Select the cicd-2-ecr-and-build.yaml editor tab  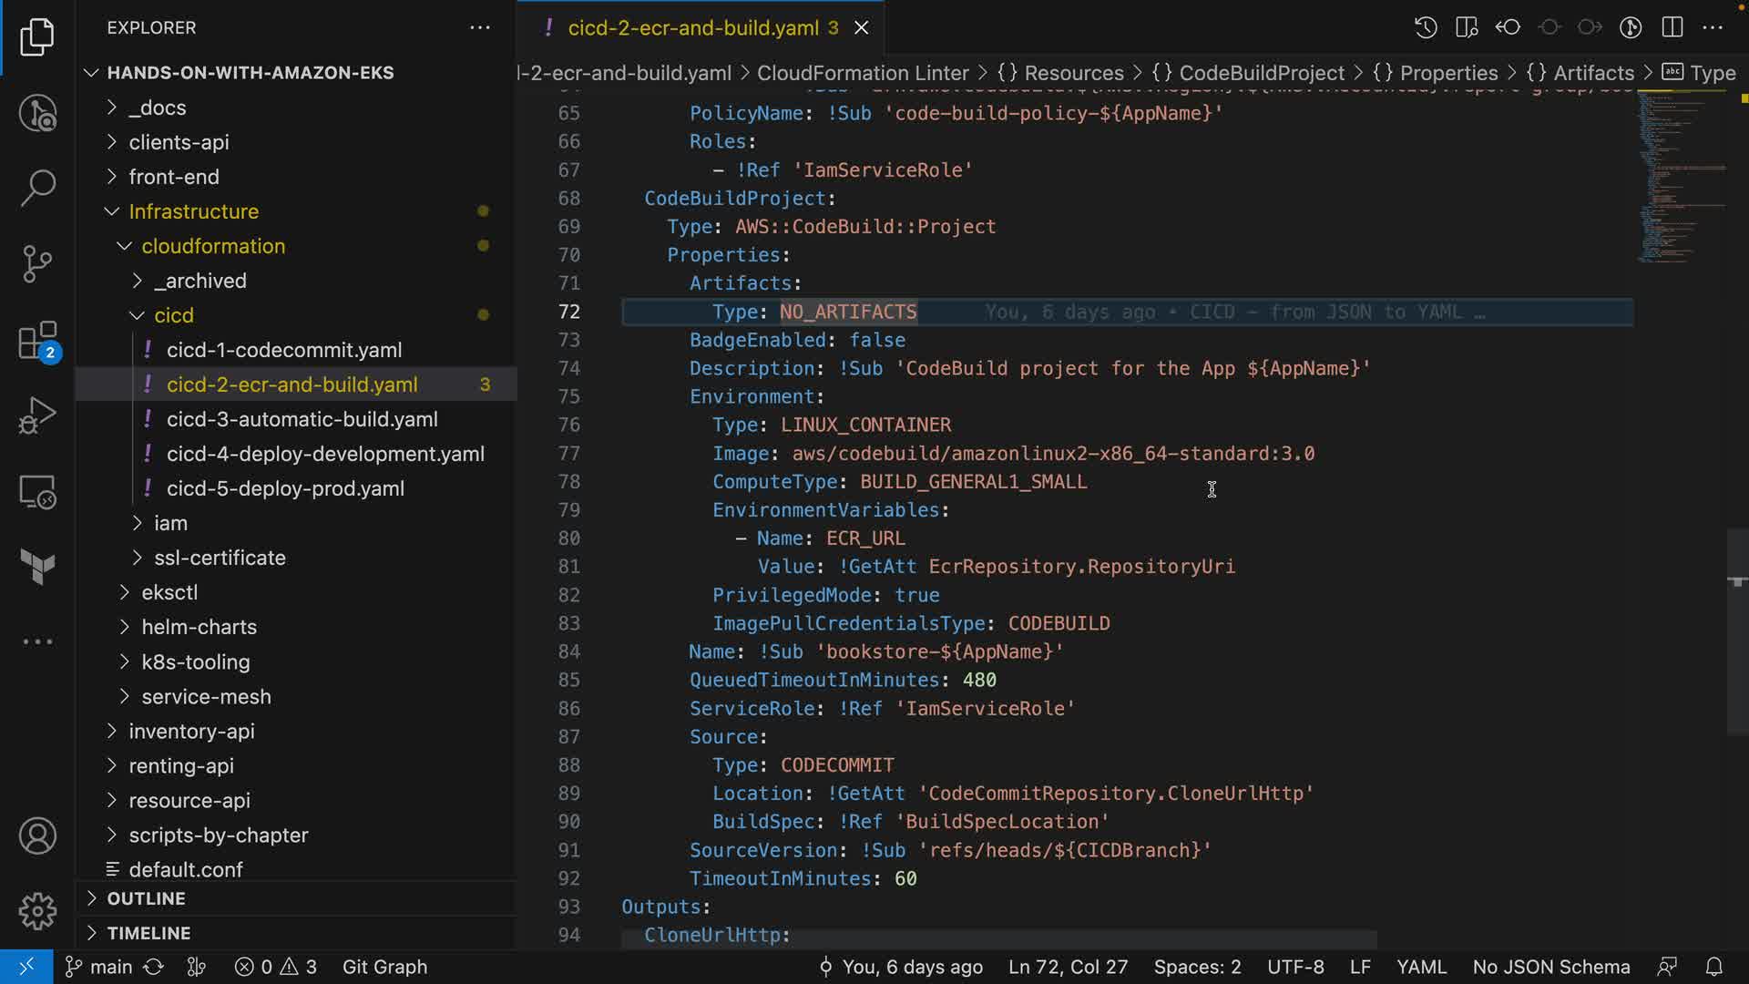pos(692,28)
